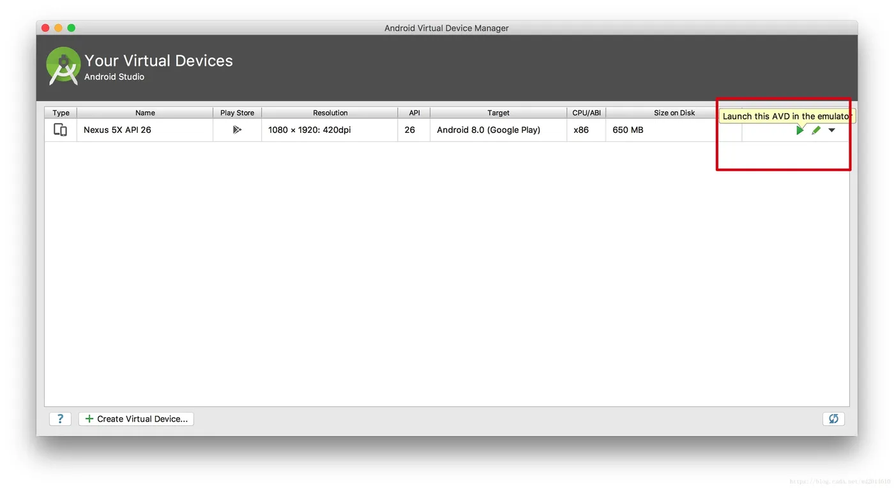894x488 pixels.
Task: Maximize the window with the green title bar button
Action: pyautogui.click(x=72, y=28)
